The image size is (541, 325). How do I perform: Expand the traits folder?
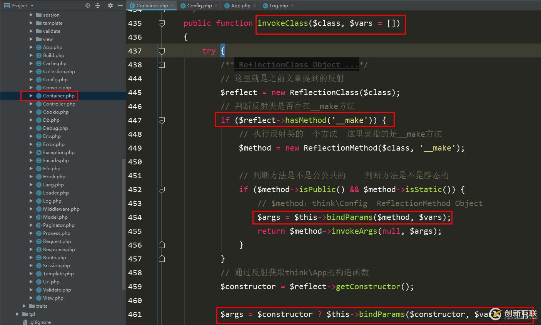(25, 306)
